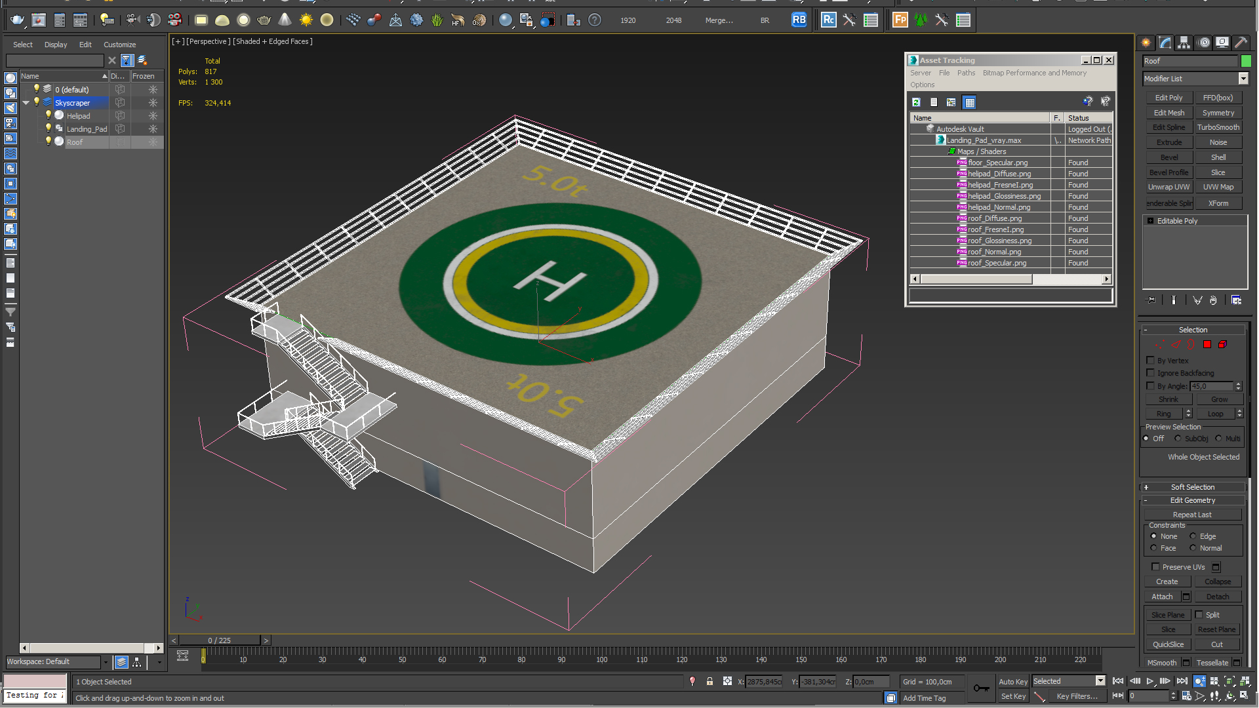Click the cone primitive toolbar icon
This screenshot has width=1259, height=708.
285,20
